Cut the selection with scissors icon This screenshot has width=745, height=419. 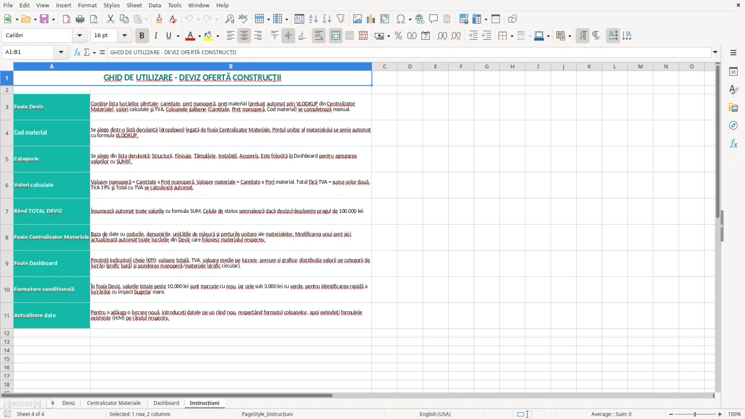click(110, 19)
